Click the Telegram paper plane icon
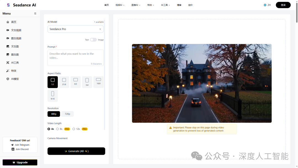Image resolution: width=298 pixels, height=168 pixels. pos(12,145)
